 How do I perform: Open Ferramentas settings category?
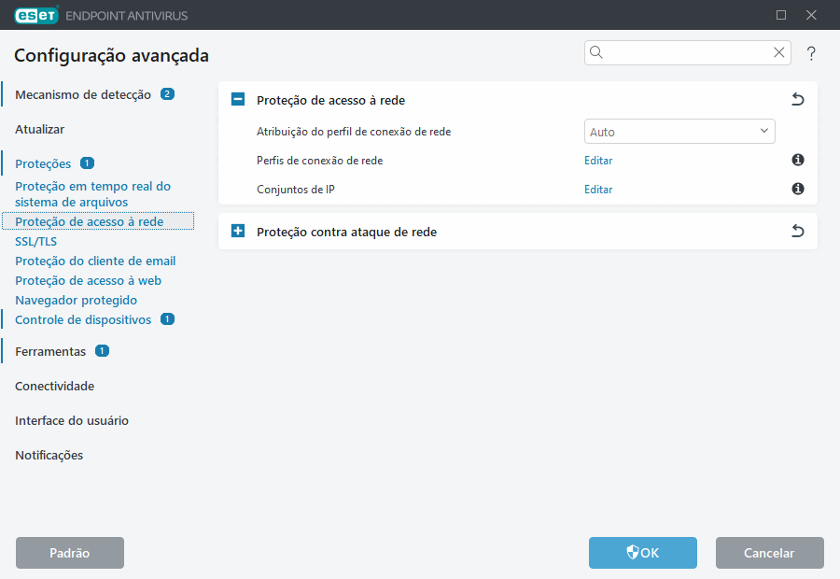50,352
